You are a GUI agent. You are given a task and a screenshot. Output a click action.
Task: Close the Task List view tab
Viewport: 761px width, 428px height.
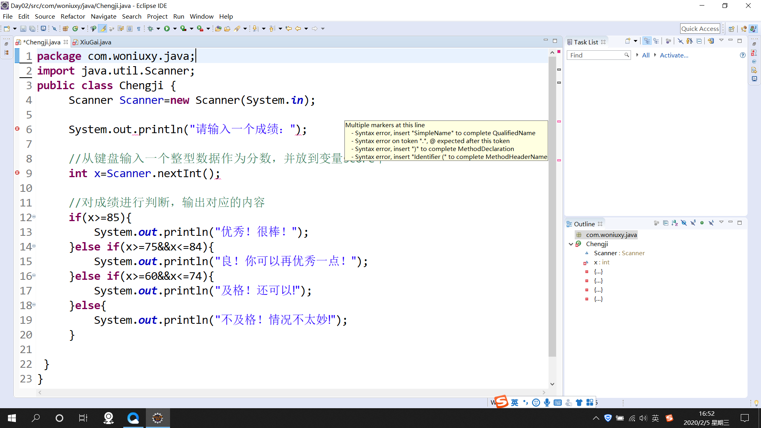(x=603, y=42)
